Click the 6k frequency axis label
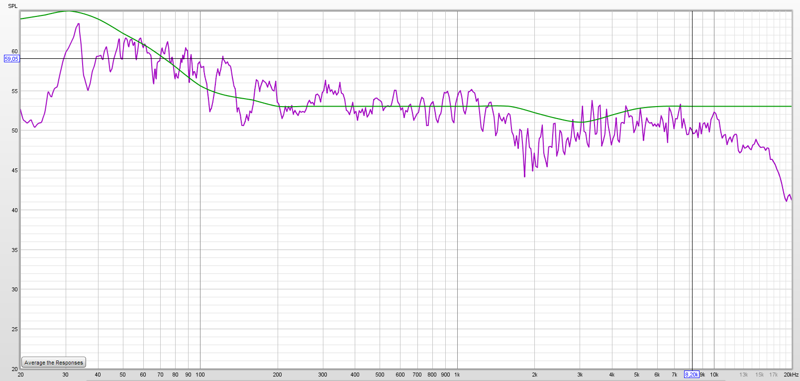Screen dimensions: 800x381 (x=657, y=375)
